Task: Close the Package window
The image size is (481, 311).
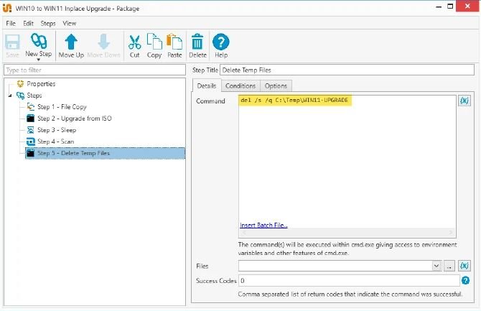Action: coord(467,6)
